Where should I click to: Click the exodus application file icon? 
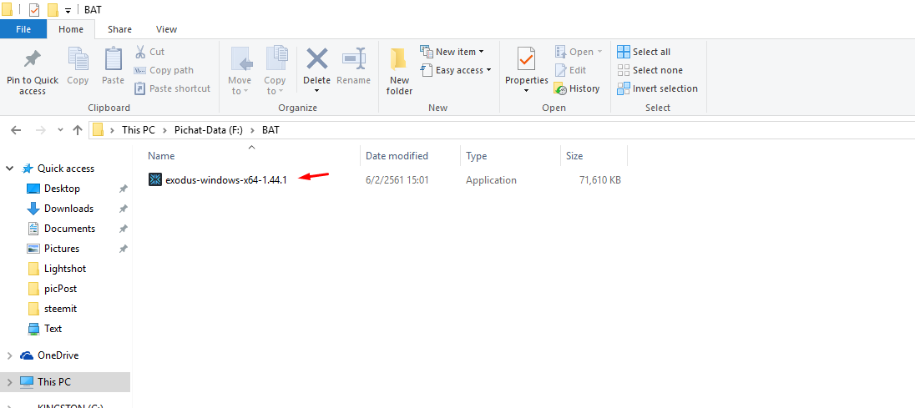(155, 180)
